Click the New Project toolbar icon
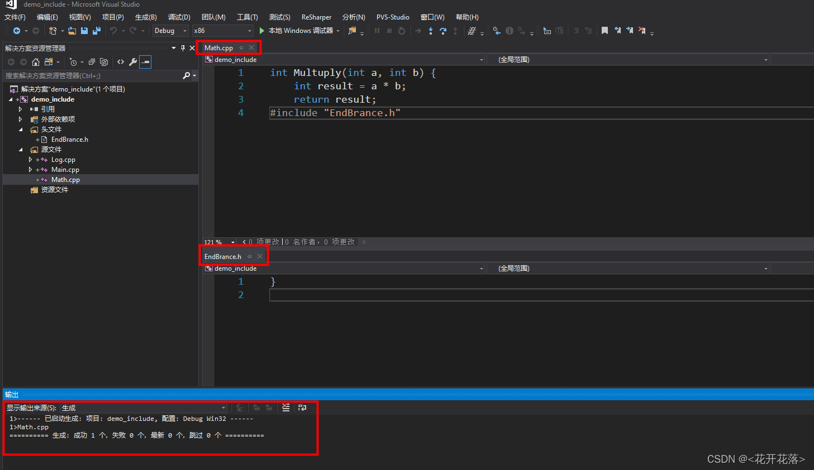This screenshot has height=470, width=814. click(53, 31)
